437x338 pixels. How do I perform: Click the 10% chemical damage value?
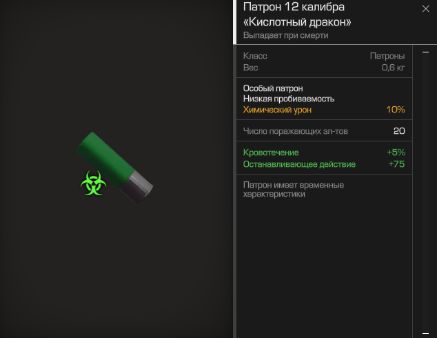(x=396, y=110)
